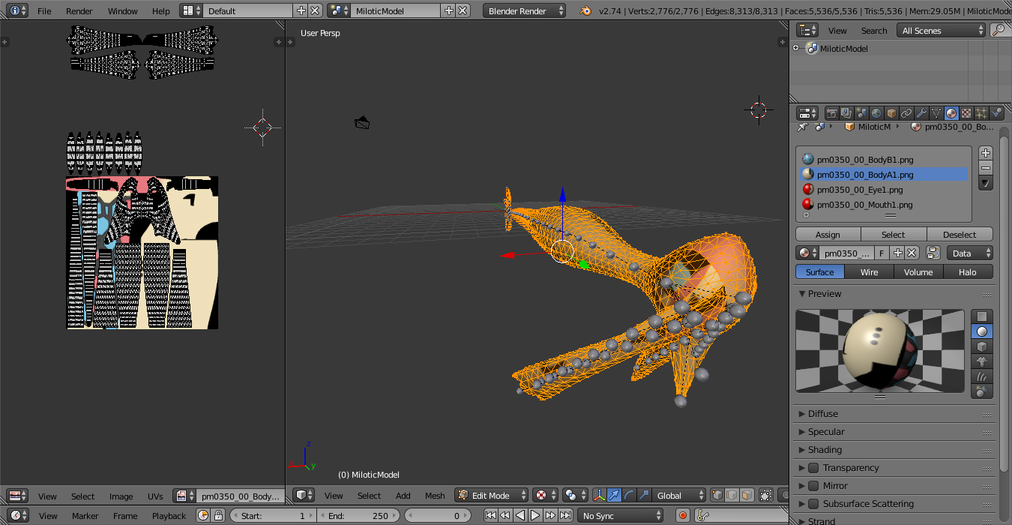The width and height of the screenshot is (1012, 525).
Task: Open the Physics properties tab
Action: click(996, 113)
